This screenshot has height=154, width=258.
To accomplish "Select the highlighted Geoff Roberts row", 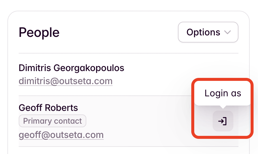I will 128,121.
